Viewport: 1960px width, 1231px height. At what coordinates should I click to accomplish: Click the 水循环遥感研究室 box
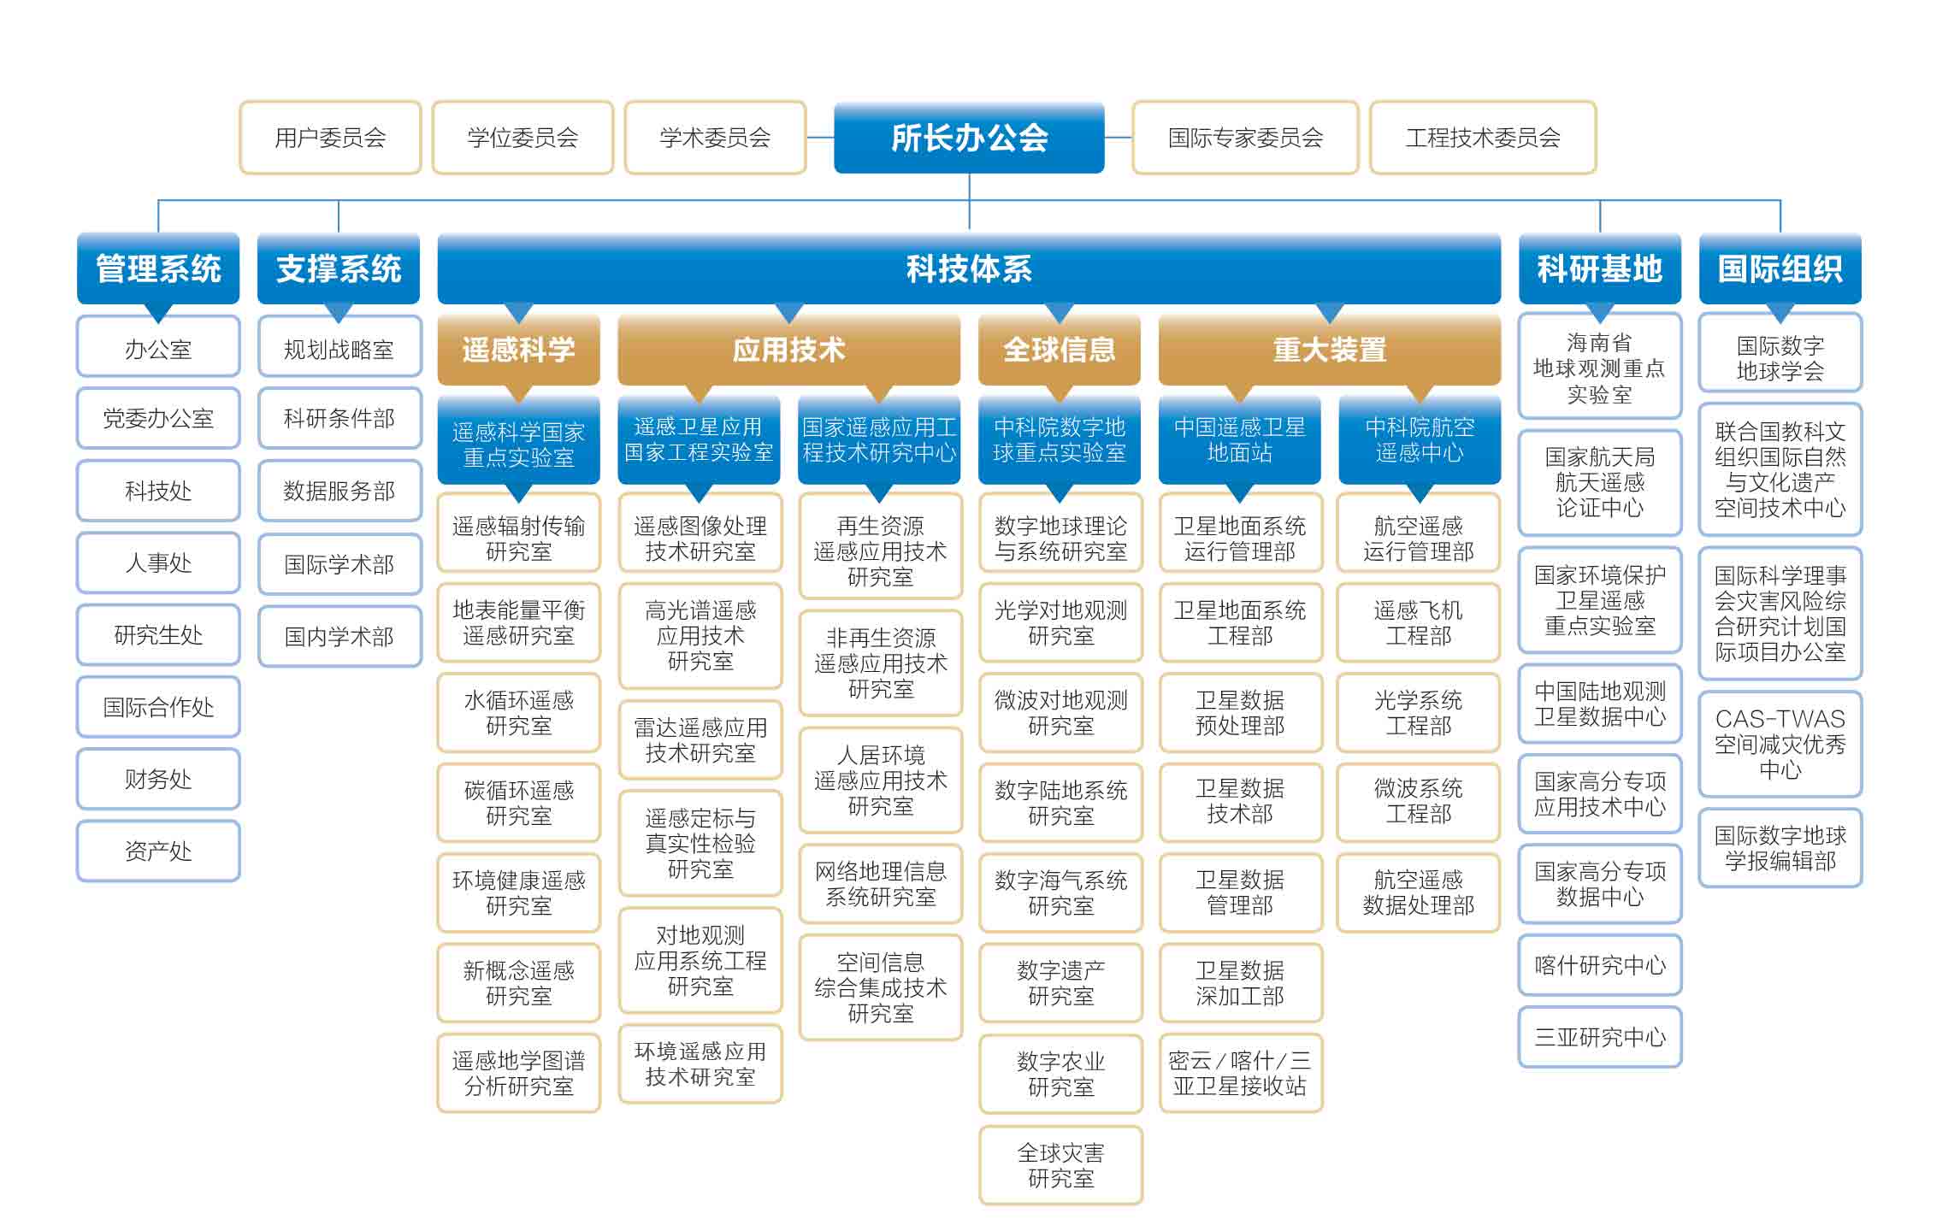point(518,713)
